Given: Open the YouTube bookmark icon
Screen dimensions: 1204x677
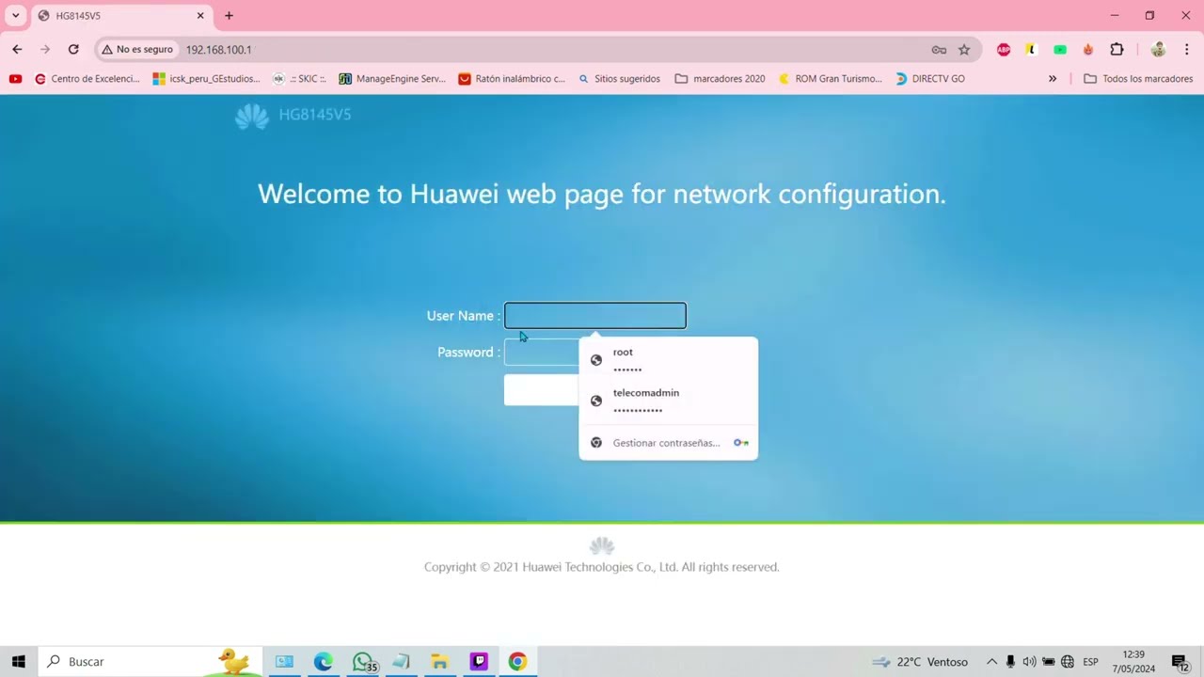Looking at the screenshot, I should [15, 79].
